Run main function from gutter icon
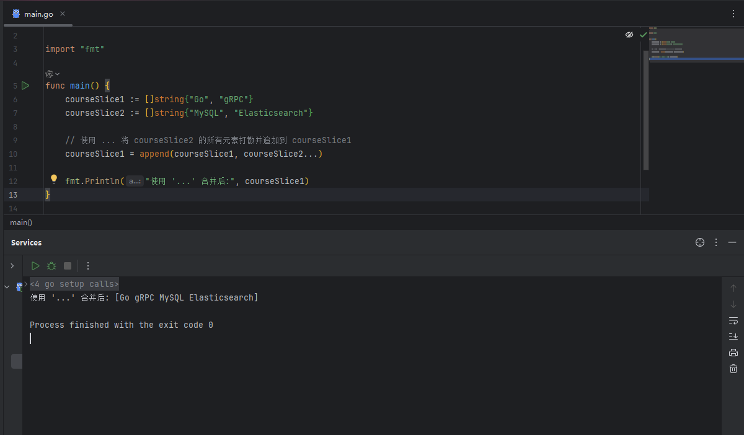 pyautogui.click(x=25, y=86)
